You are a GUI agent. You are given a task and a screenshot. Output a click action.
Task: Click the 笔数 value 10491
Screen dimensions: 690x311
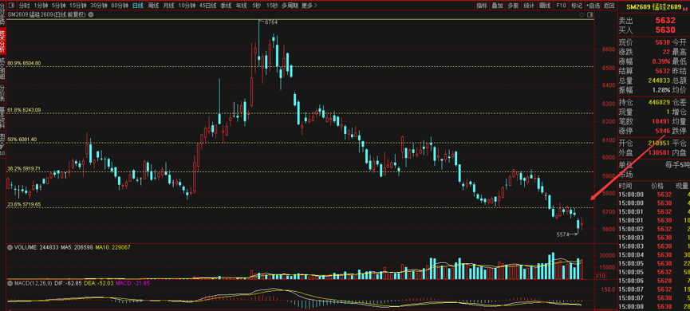point(661,121)
